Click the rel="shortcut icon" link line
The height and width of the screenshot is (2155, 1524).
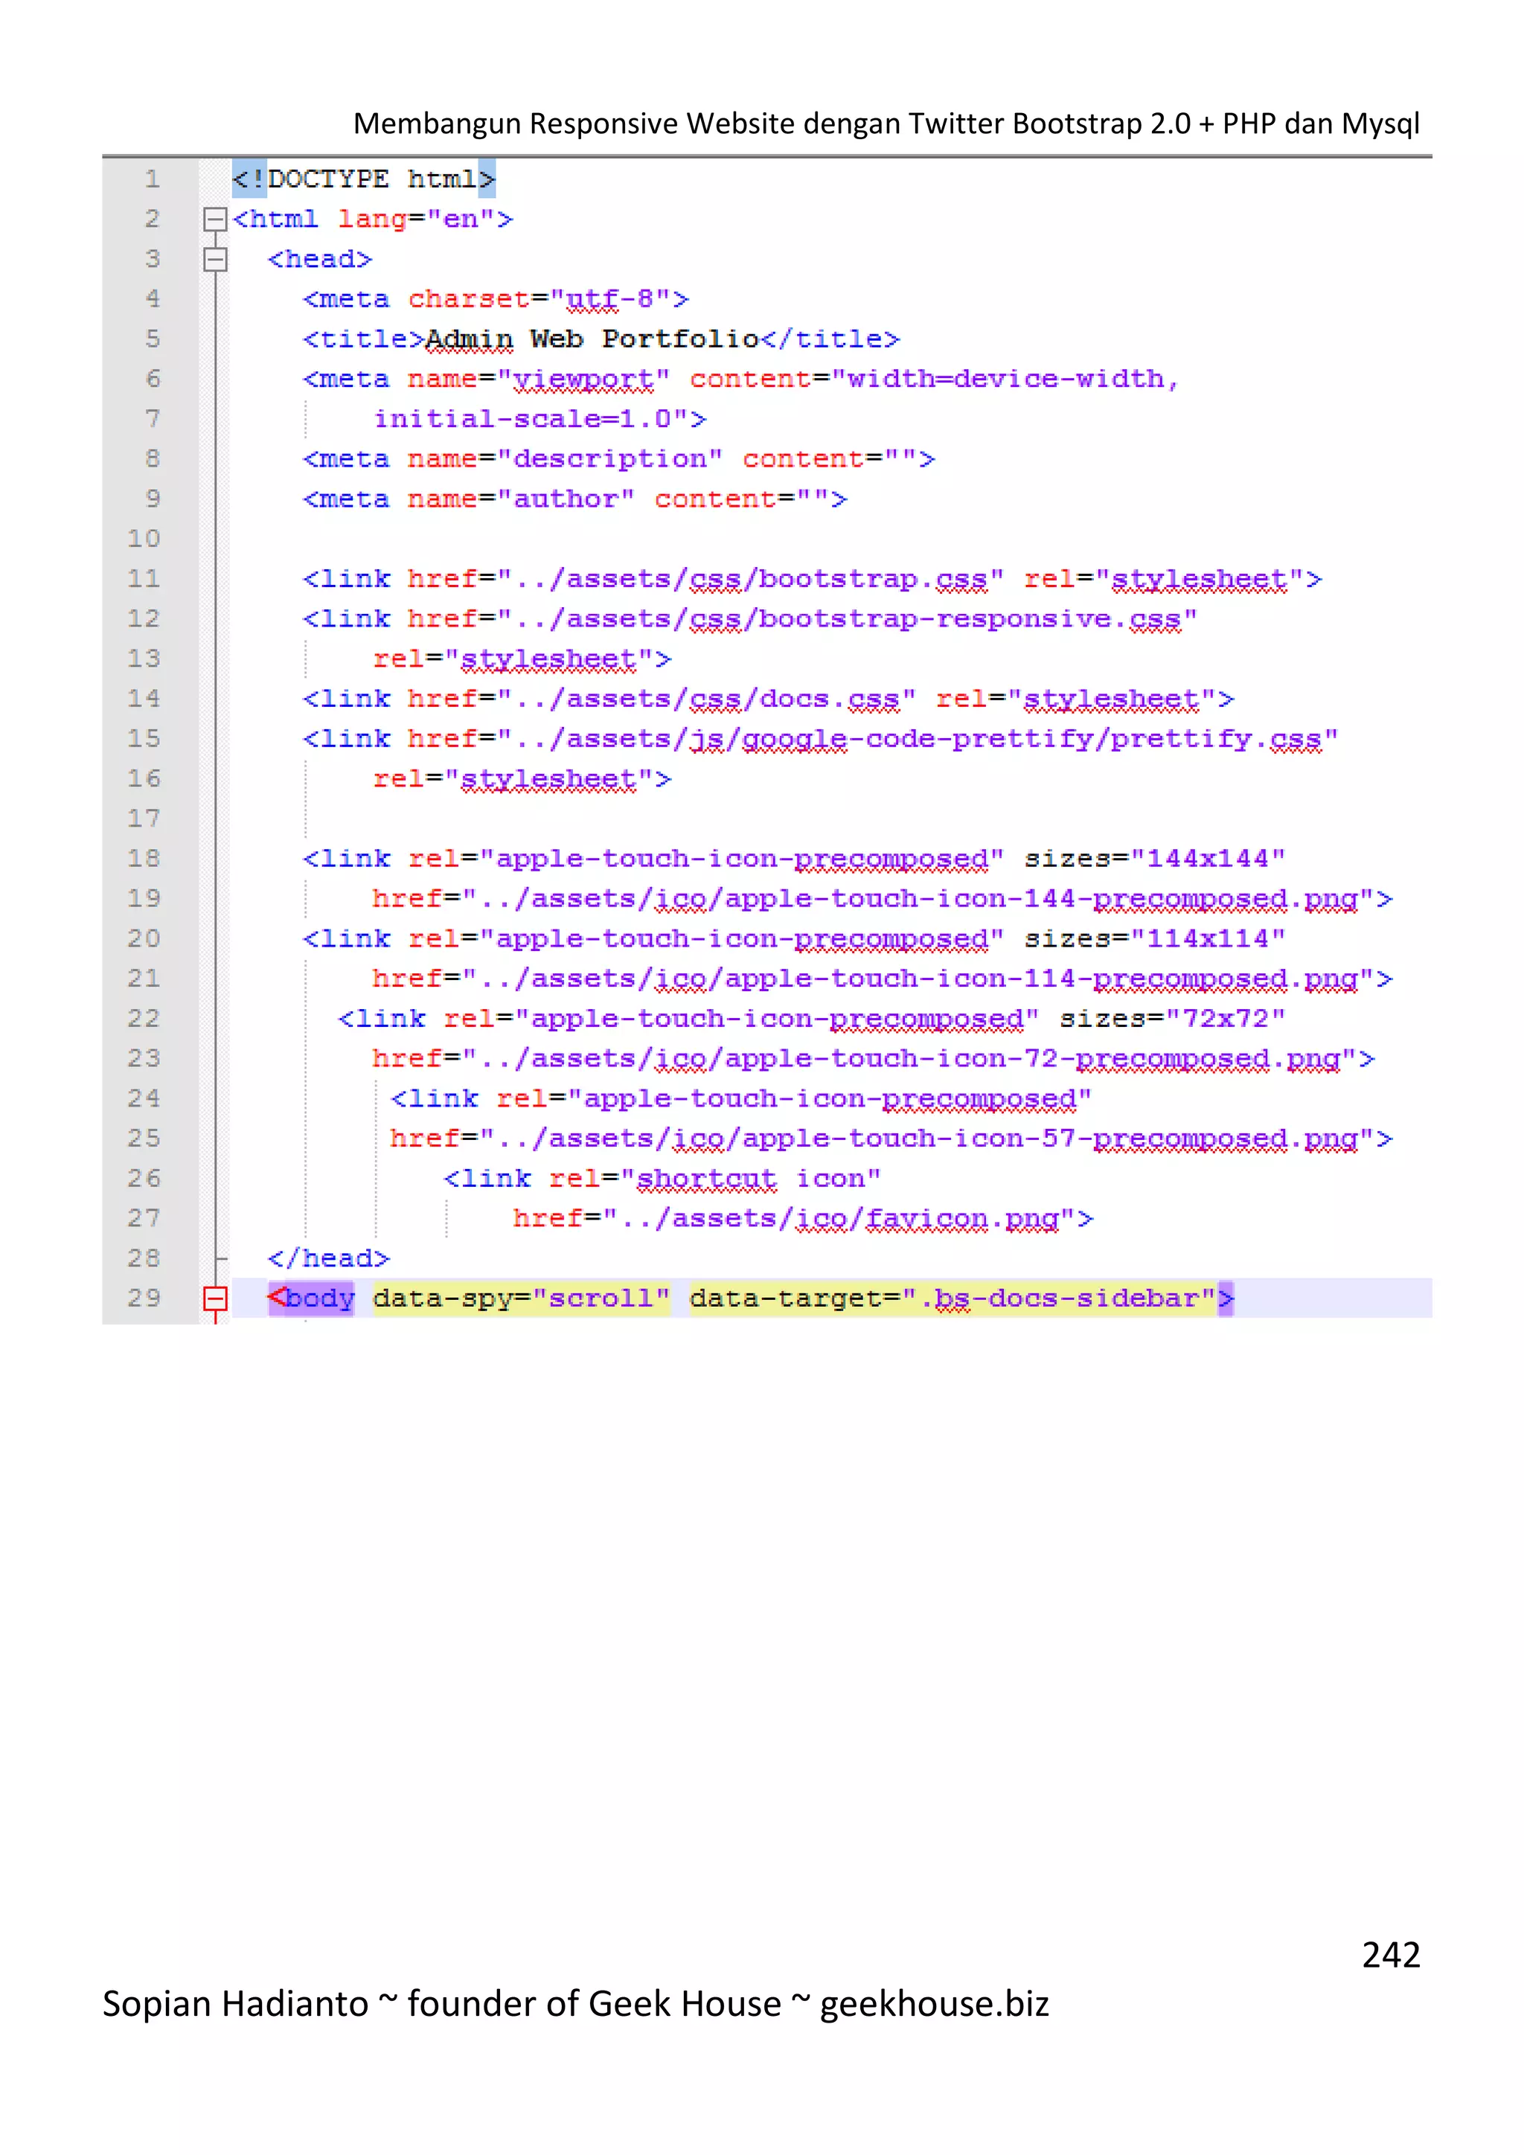662,1179
